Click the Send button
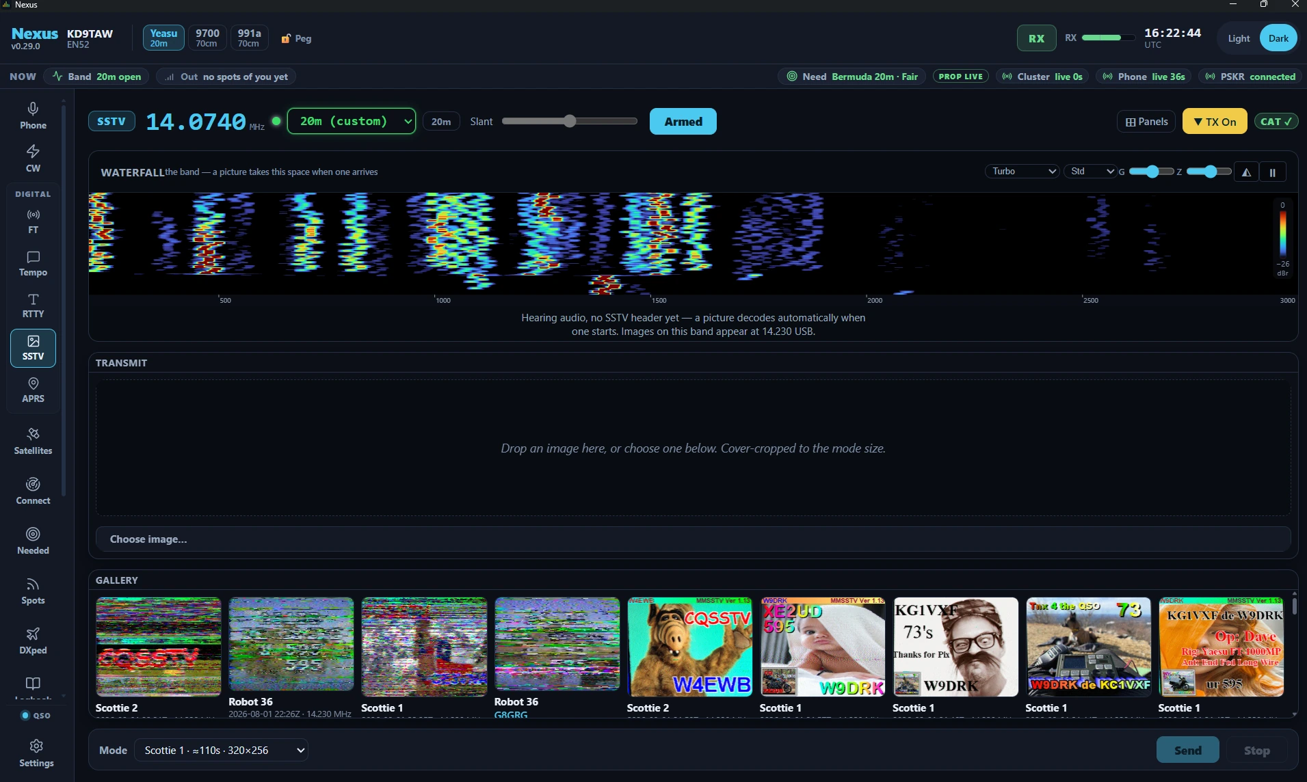This screenshot has width=1307, height=782. 1187,750
